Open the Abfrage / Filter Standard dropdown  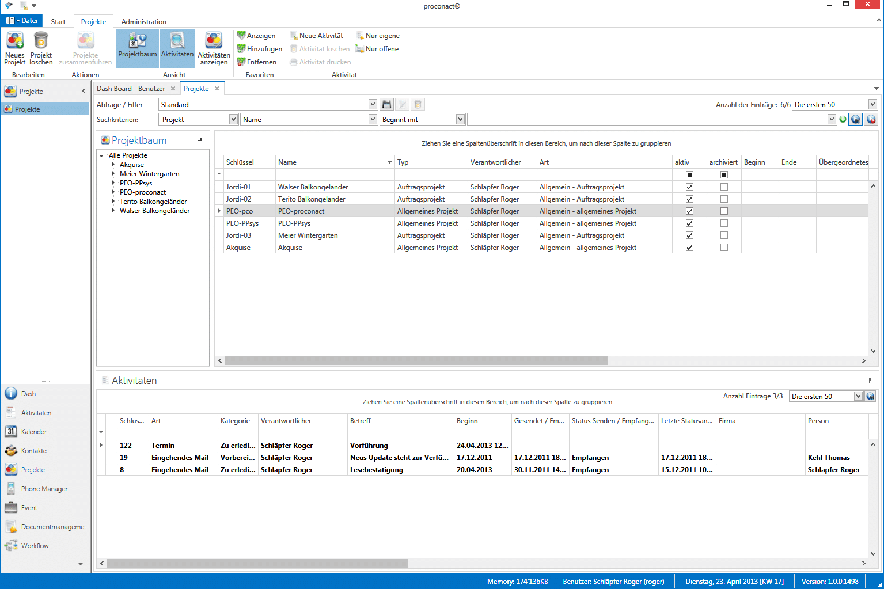(x=373, y=104)
